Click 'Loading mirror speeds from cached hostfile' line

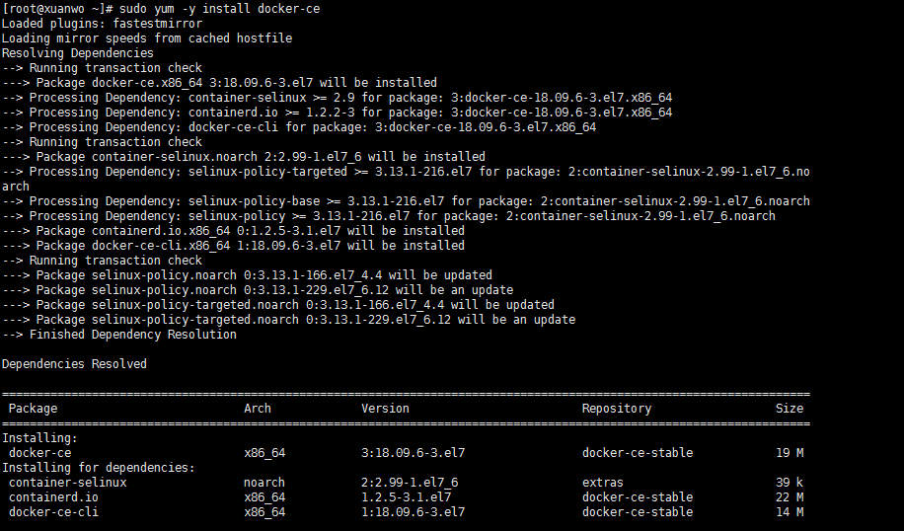147,38
